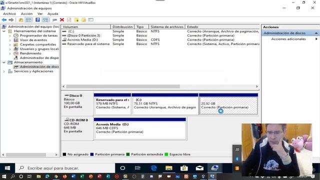Sort by Distribución column header
The width and height of the screenshot is (320, 180).
point(122,26)
